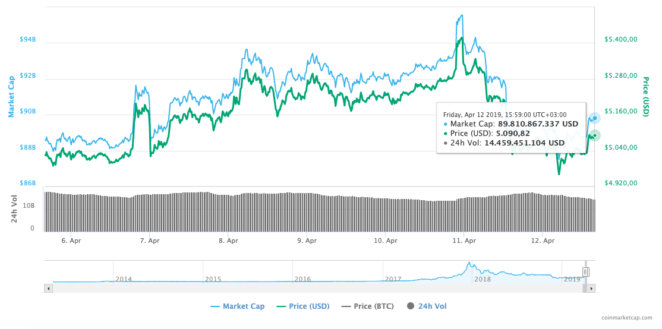The image size is (662, 329).
Task: Click the Price (USD) axis title
Action: pyautogui.click(x=645, y=96)
